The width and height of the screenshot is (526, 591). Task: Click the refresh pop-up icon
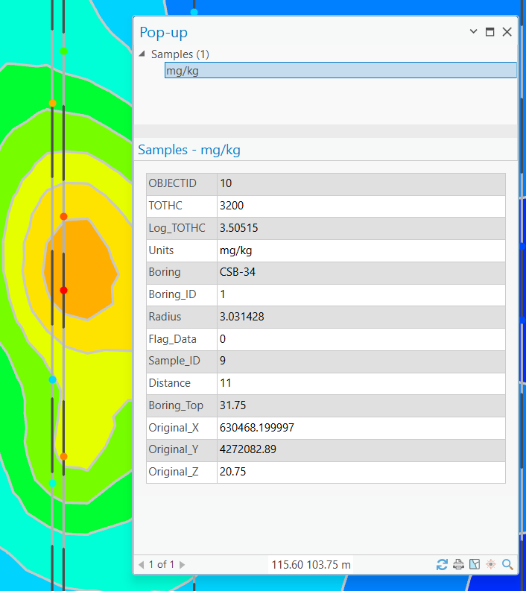[442, 564]
